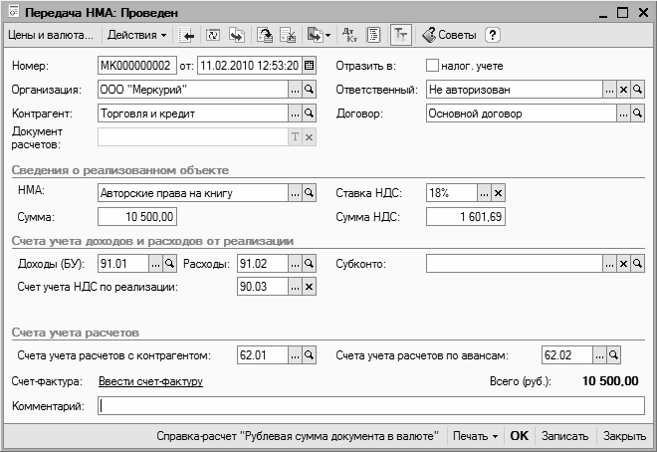Open the Цены и валюта menu
This screenshot has height=452, width=657.
pyautogui.click(x=50, y=35)
